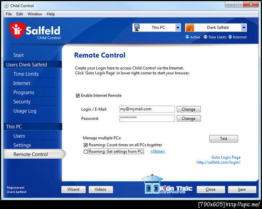Click Change next to Login / E-Mail

[189, 109]
